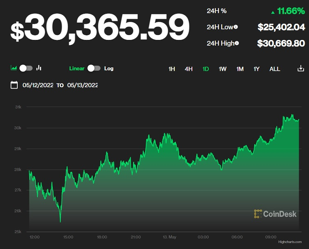
Task: Click the CoinDesk logo watermark on the chart
Action: click(275, 214)
